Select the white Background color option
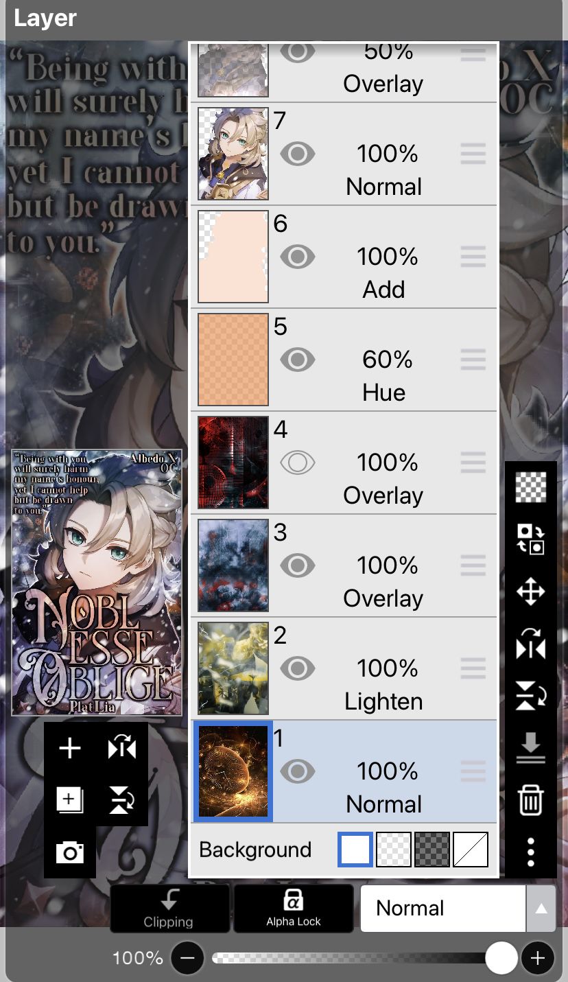 [x=355, y=850]
